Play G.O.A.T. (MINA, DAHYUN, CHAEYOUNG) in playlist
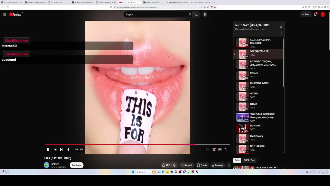This screenshot has width=330, height=186. (x=258, y=43)
